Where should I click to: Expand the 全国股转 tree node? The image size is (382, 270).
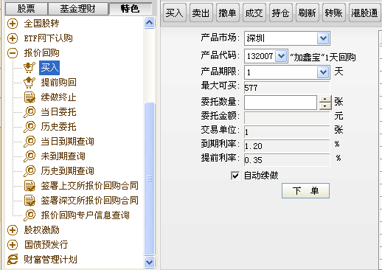coord(13,24)
